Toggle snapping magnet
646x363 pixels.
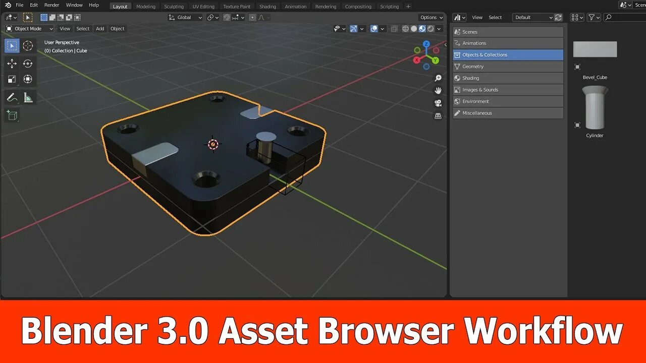[x=227, y=17]
